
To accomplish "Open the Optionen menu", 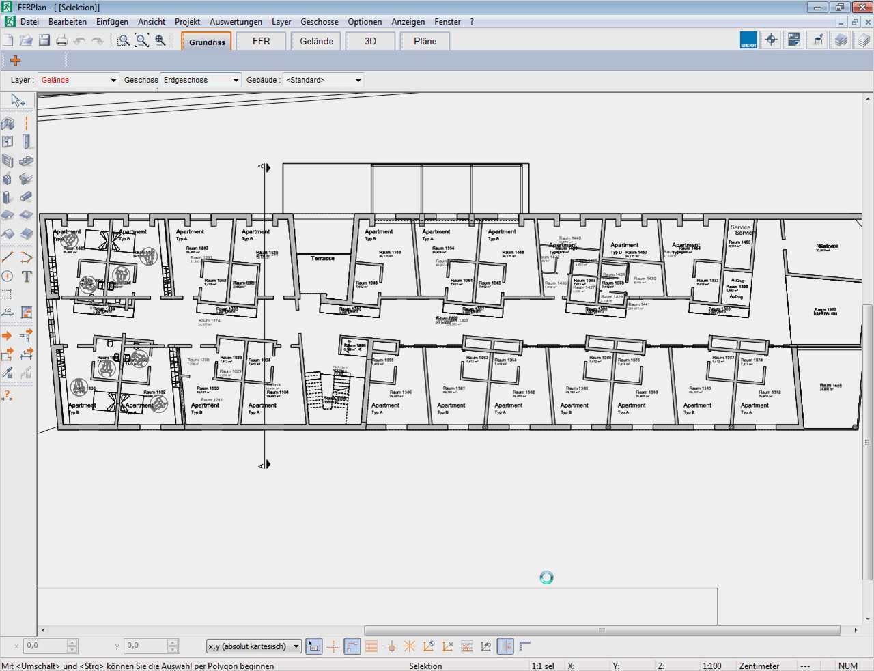I will [365, 22].
